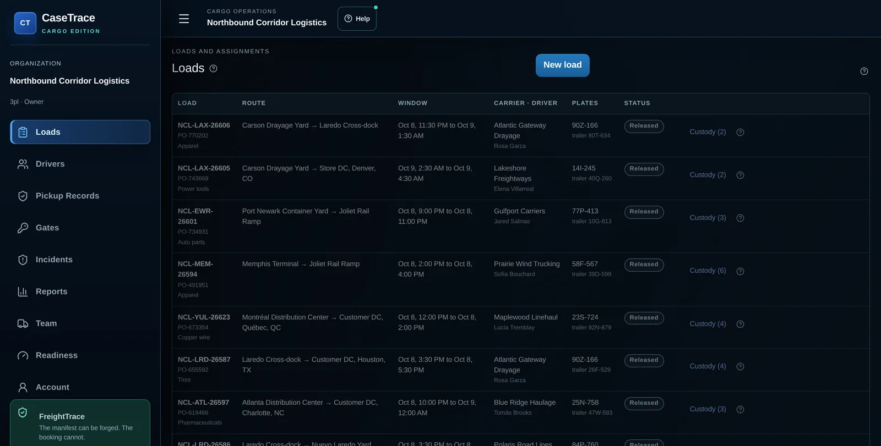881x446 pixels.
Task: Go to Drivers section
Action: [80, 164]
